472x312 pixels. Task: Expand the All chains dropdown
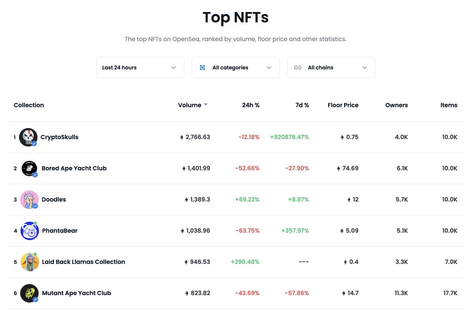[331, 68]
